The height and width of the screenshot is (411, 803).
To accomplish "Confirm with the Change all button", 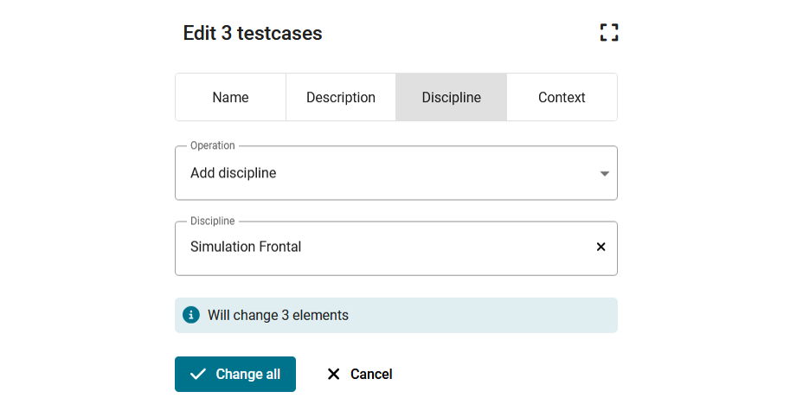I will click(235, 374).
